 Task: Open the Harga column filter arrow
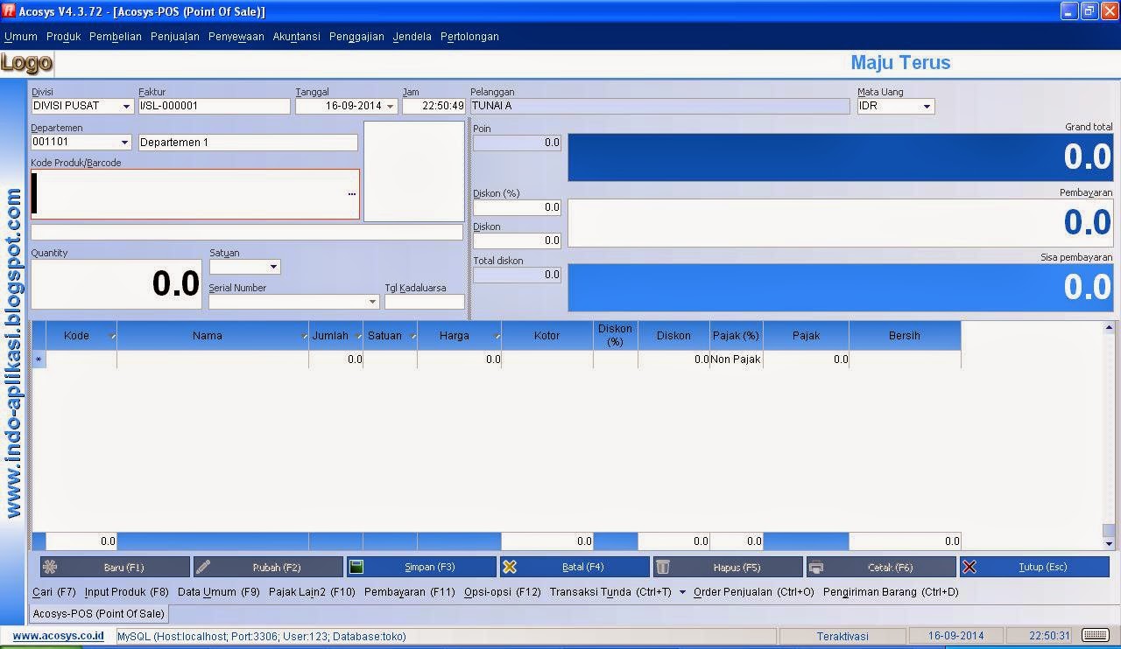point(497,337)
